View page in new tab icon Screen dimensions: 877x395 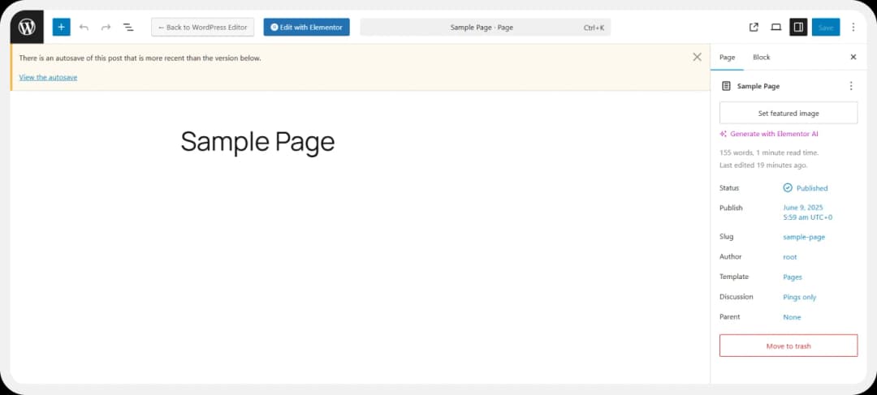tap(754, 27)
